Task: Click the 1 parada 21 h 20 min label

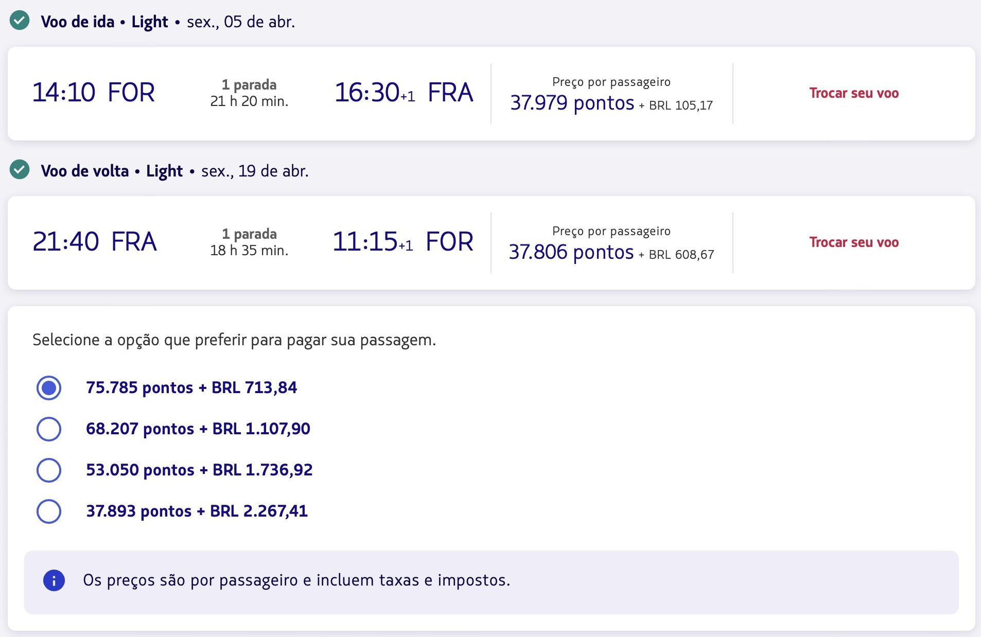Action: tap(249, 93)
